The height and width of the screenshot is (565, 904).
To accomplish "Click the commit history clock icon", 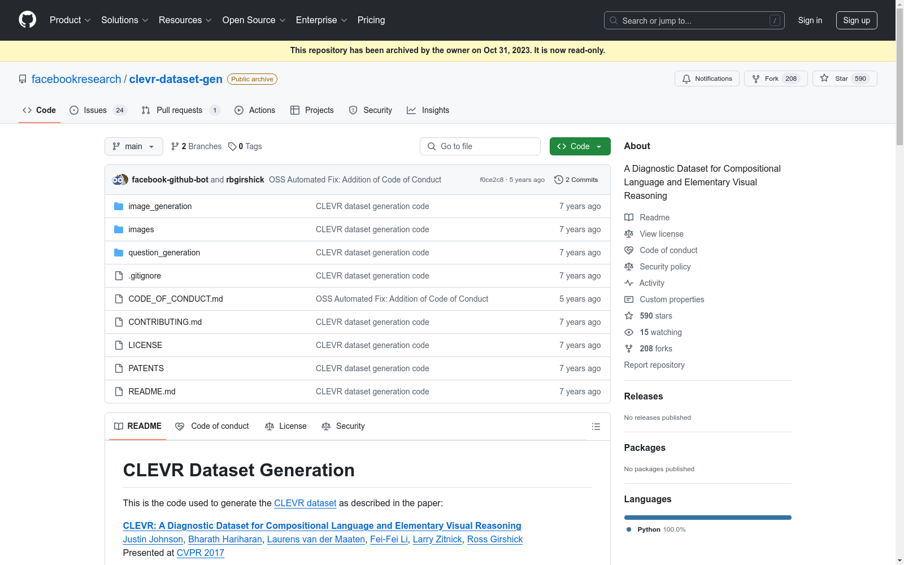I will click(x=559, y=180).
